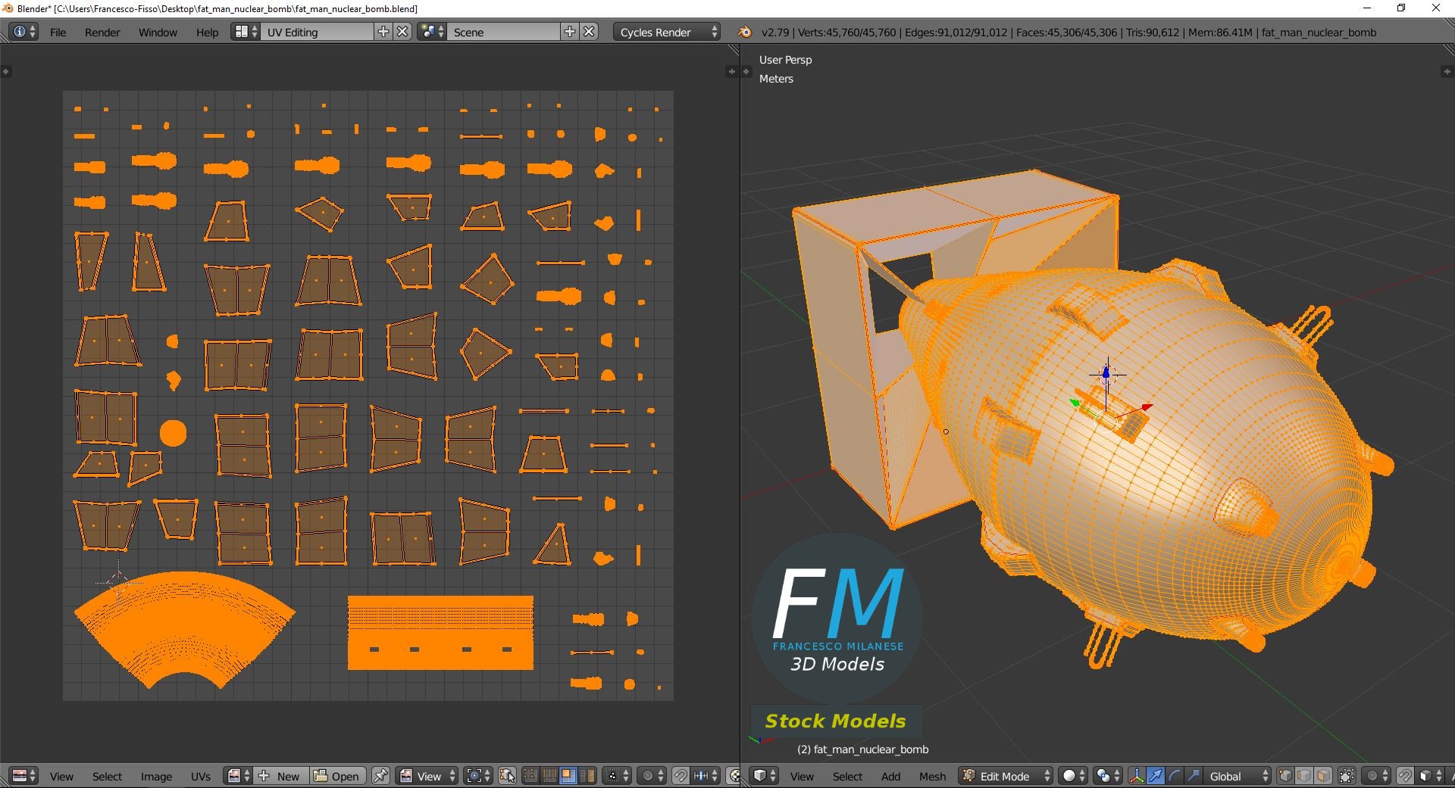Click the UV Editing layout name field
The width and height of the screenshot is (1455, 788).
318,32
